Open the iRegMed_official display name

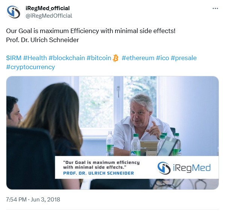pyautogui.click(x=47, y=8)
